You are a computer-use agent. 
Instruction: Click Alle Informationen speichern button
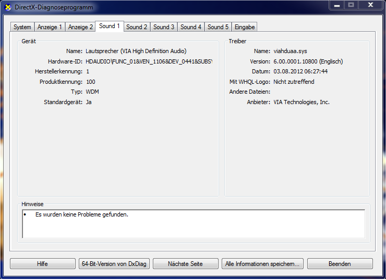click(262, 264)
